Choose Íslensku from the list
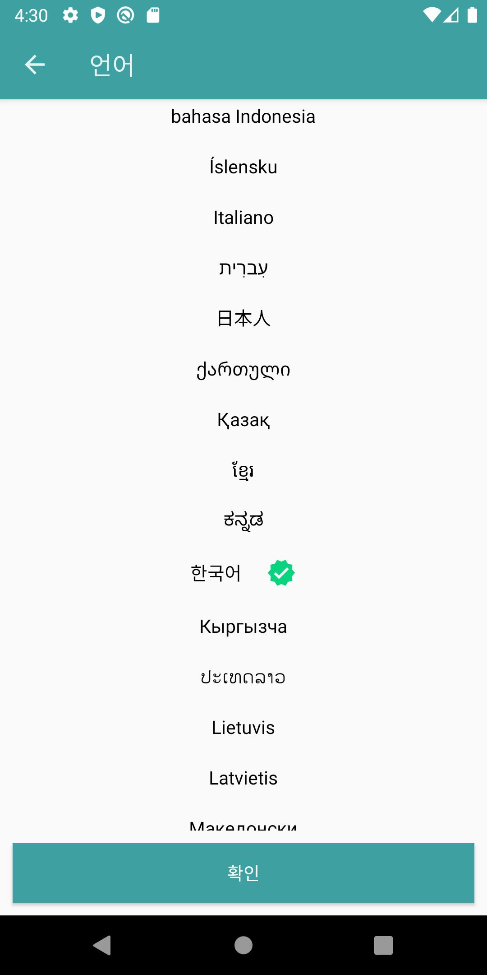 click(243, 167)
